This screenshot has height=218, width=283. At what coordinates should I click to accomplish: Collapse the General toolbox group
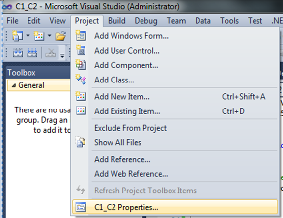point(14,85)
